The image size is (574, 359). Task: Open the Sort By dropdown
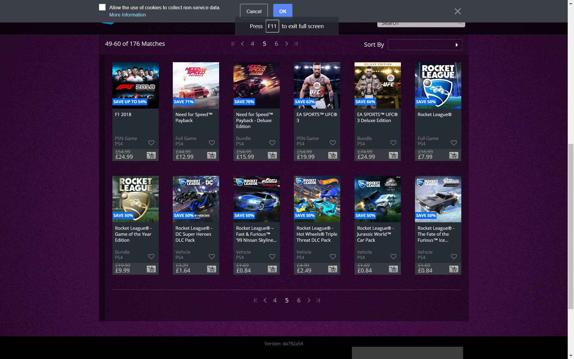click(x=425, y=45)
